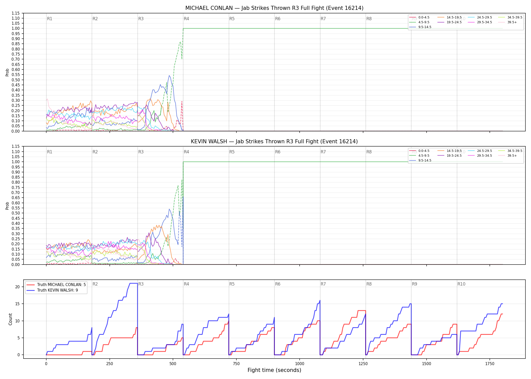Click the R9 round marker in Count chart

[x=414, y=284]
